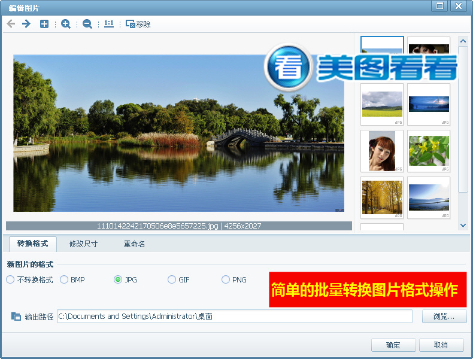Viewport: 473px width, 359px height.
Task: Maximize the 编辑图片 window
Action: 439,6
